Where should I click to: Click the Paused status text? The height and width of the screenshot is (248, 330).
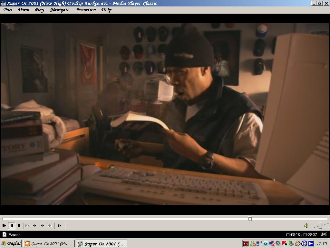[15, 234]
